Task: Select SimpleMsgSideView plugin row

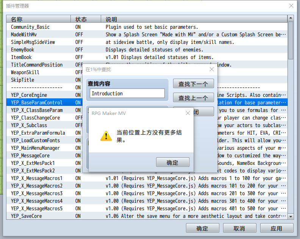Action: 147,42
